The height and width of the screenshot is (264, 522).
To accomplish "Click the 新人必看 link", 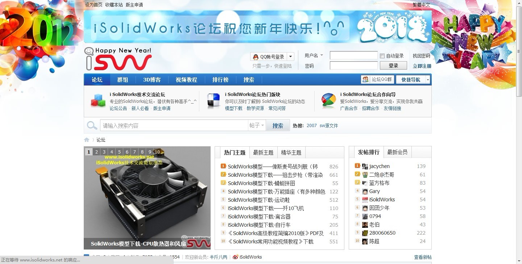I will click(x=140, y=108).
